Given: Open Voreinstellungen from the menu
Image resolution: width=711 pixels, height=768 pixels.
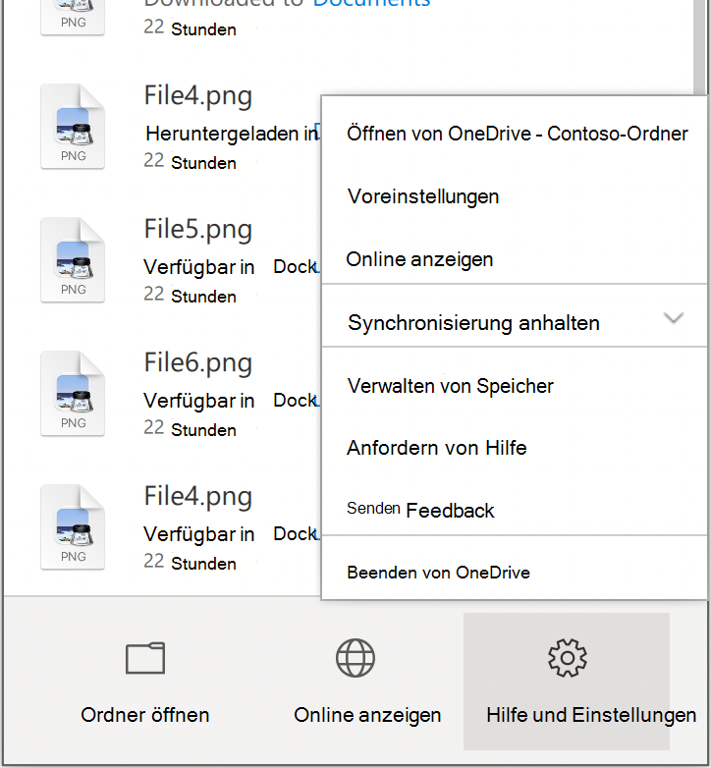Looking at the screenshot, I should coord(515,196).
